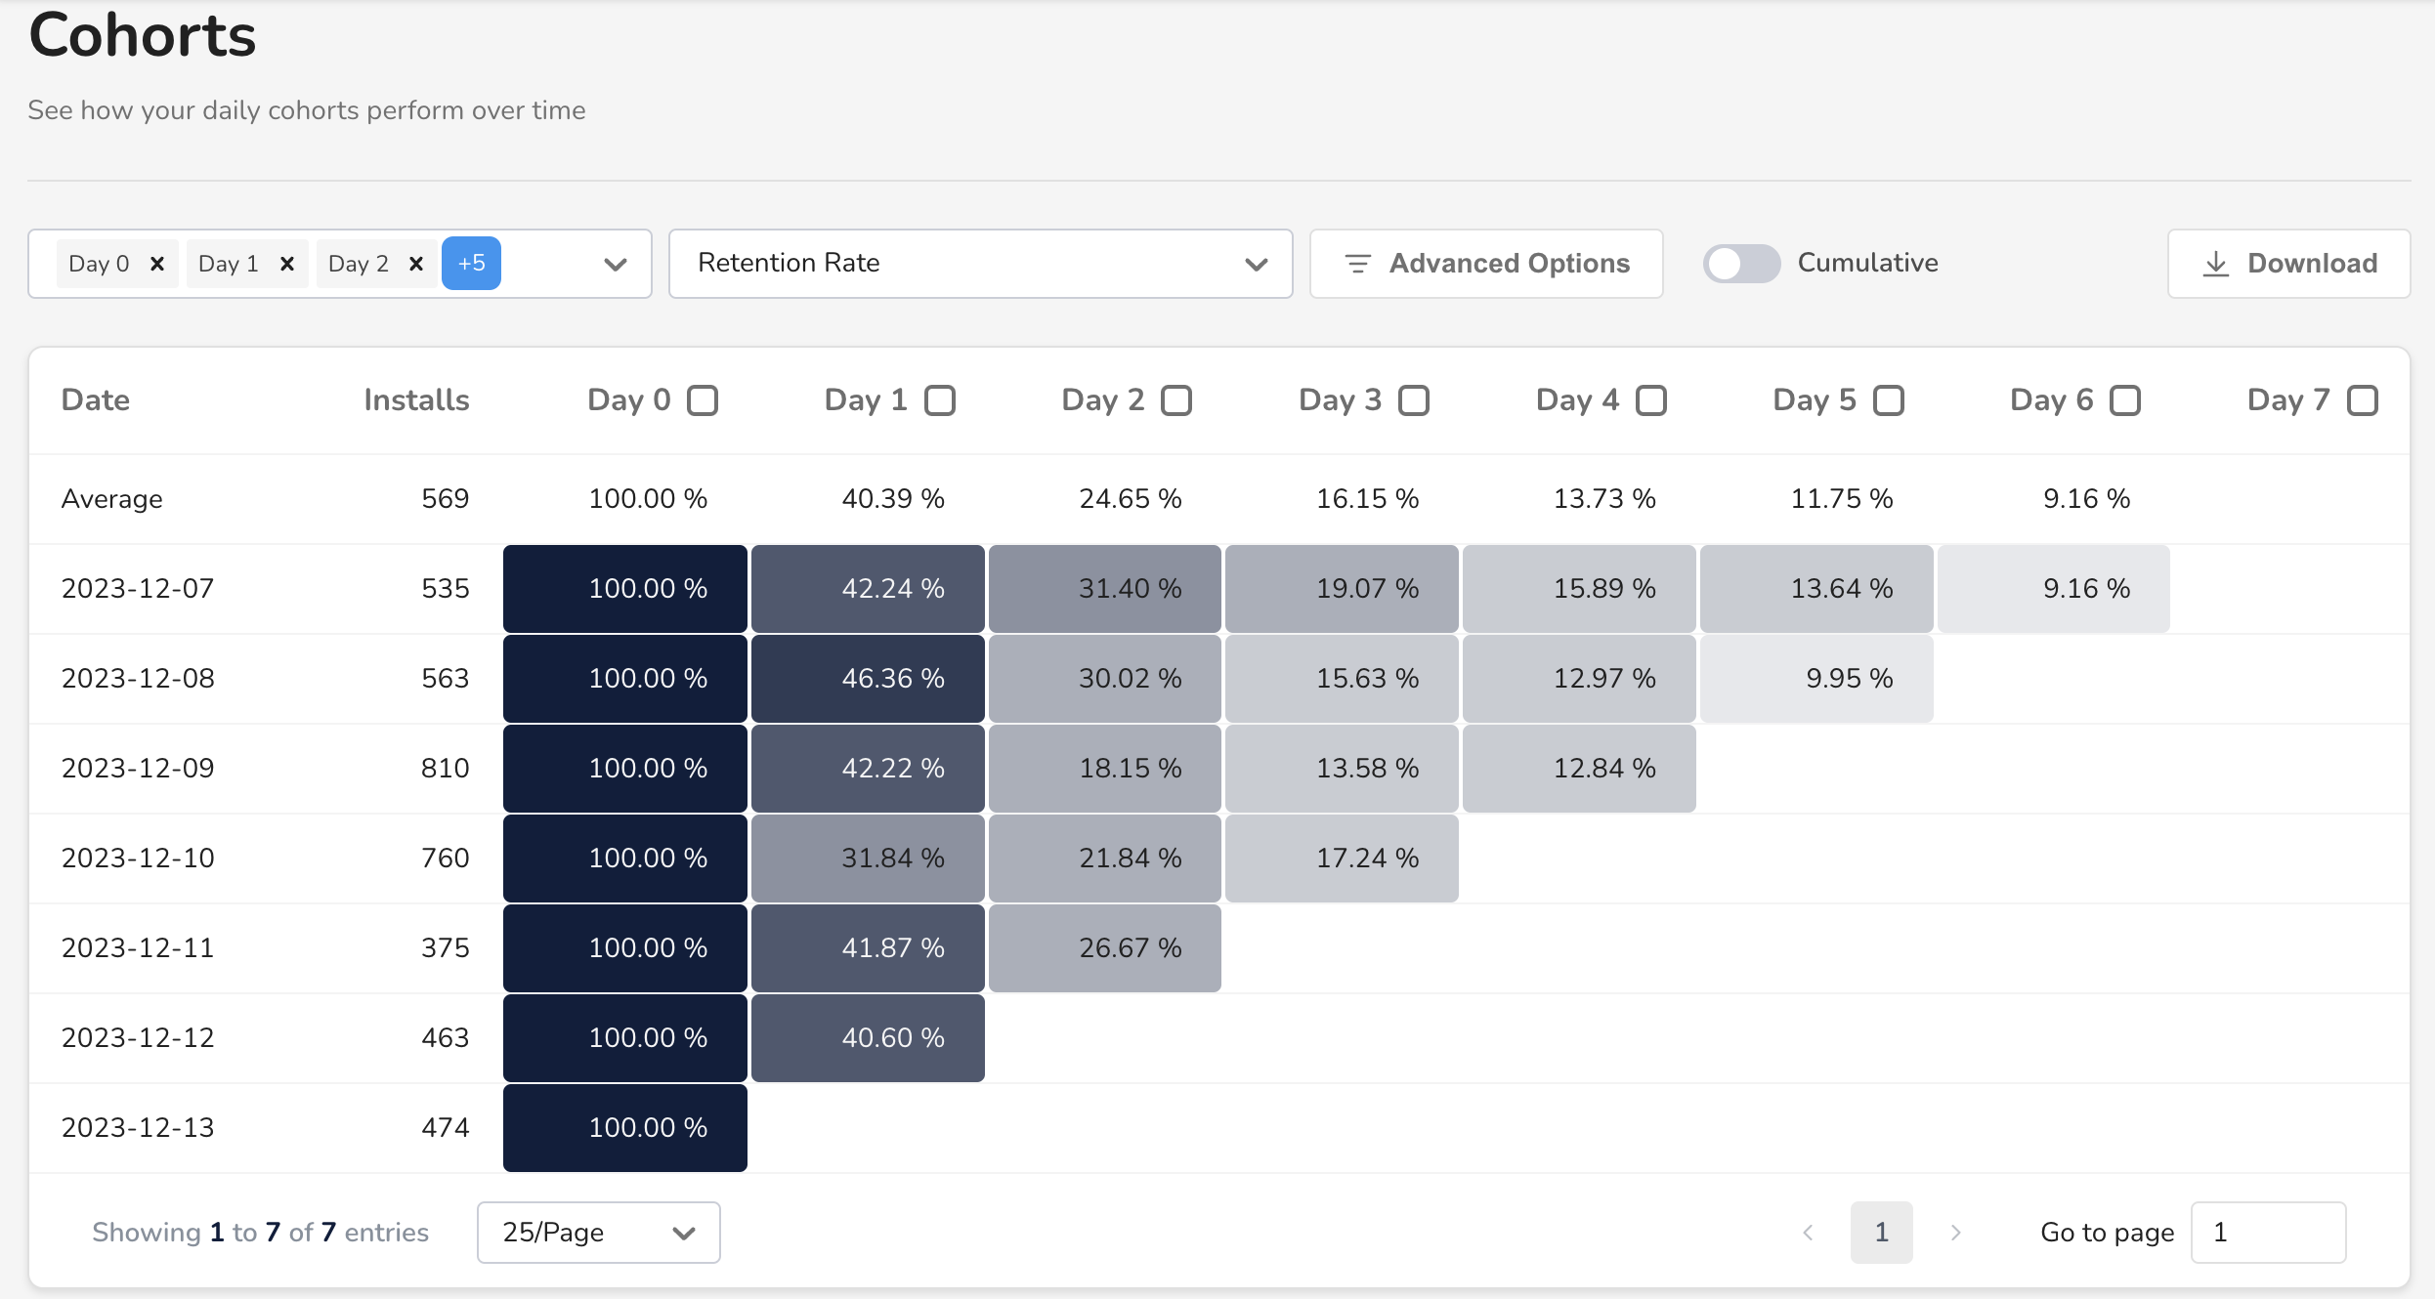Check the Day 5 column checkbox

coord(1889,400)
